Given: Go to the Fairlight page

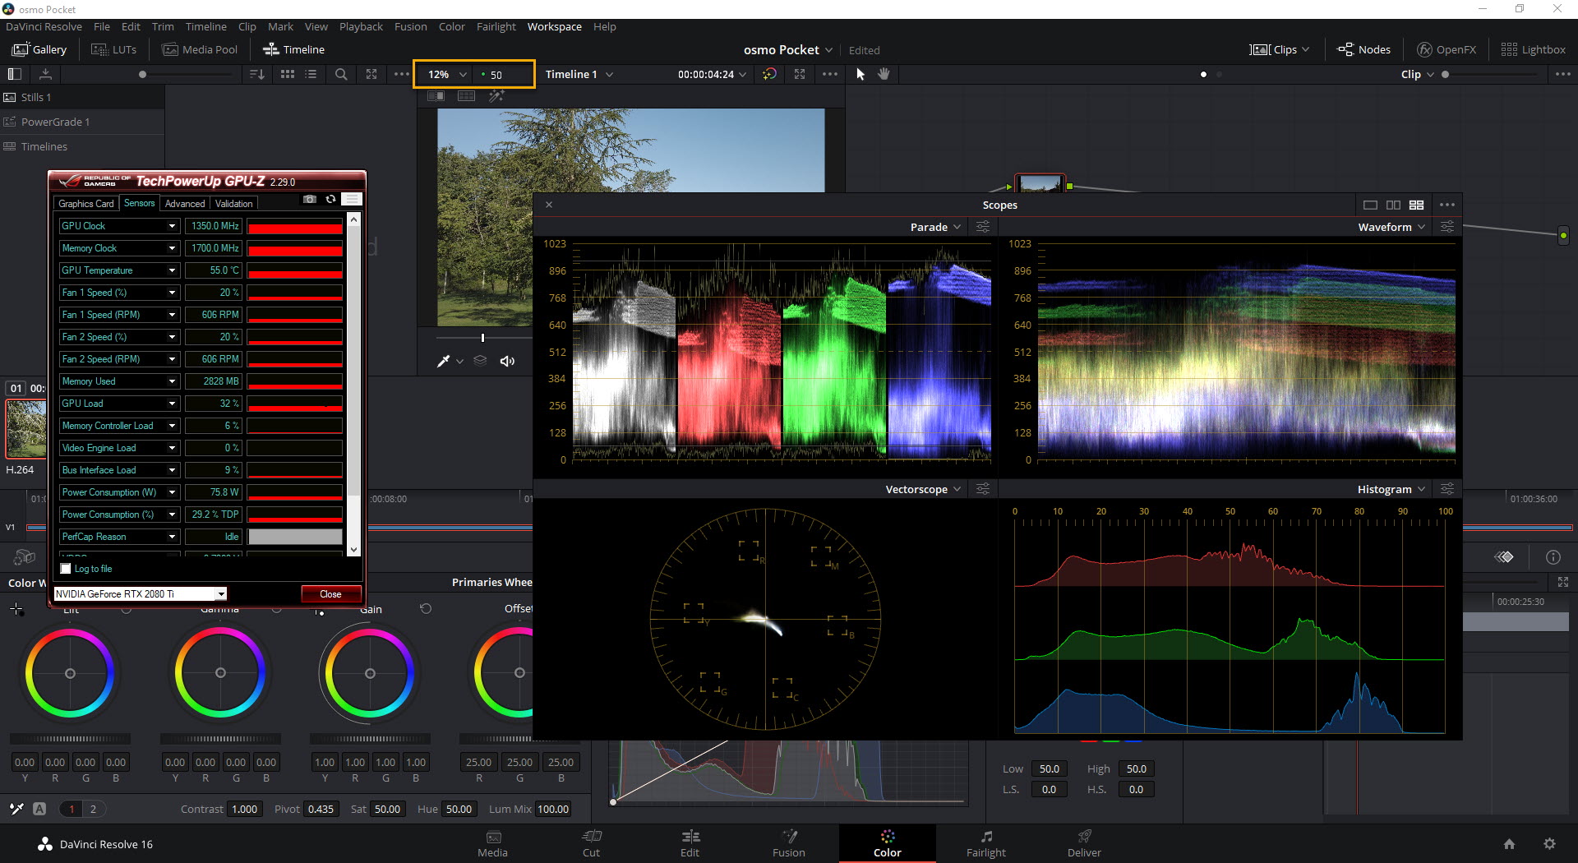Looking at the screenshot, I should click(985, 844).
